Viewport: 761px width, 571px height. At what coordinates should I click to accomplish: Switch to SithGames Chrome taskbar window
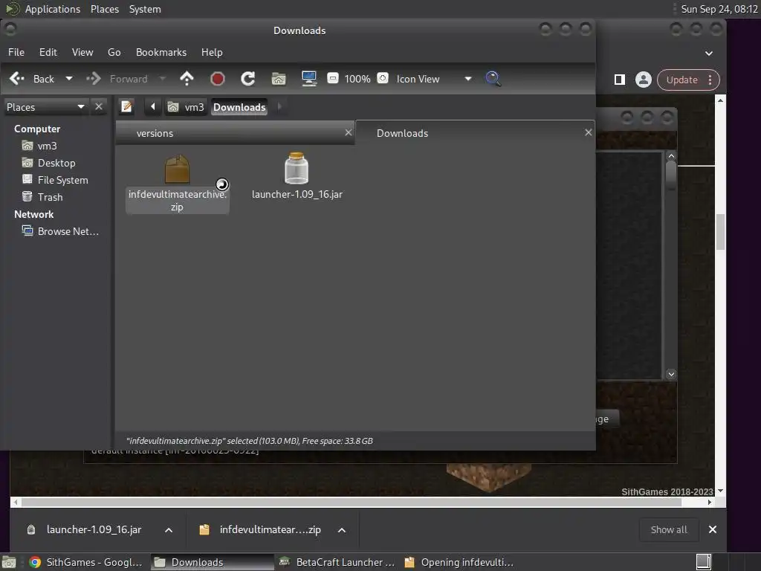point(86,562)
